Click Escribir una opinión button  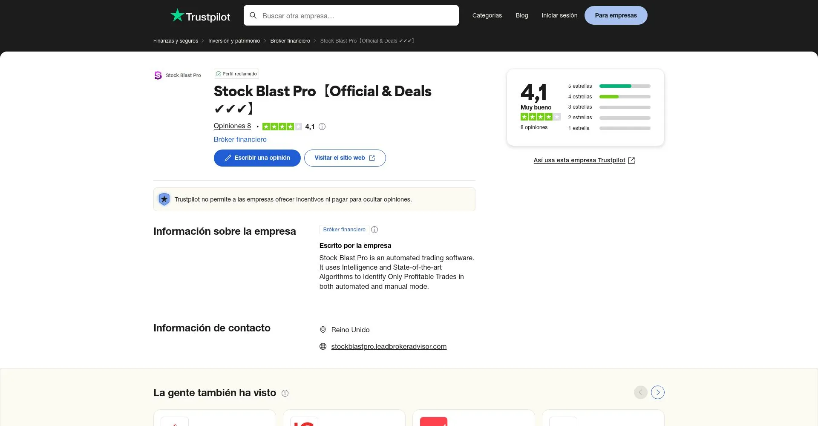[x=257, y=158]
